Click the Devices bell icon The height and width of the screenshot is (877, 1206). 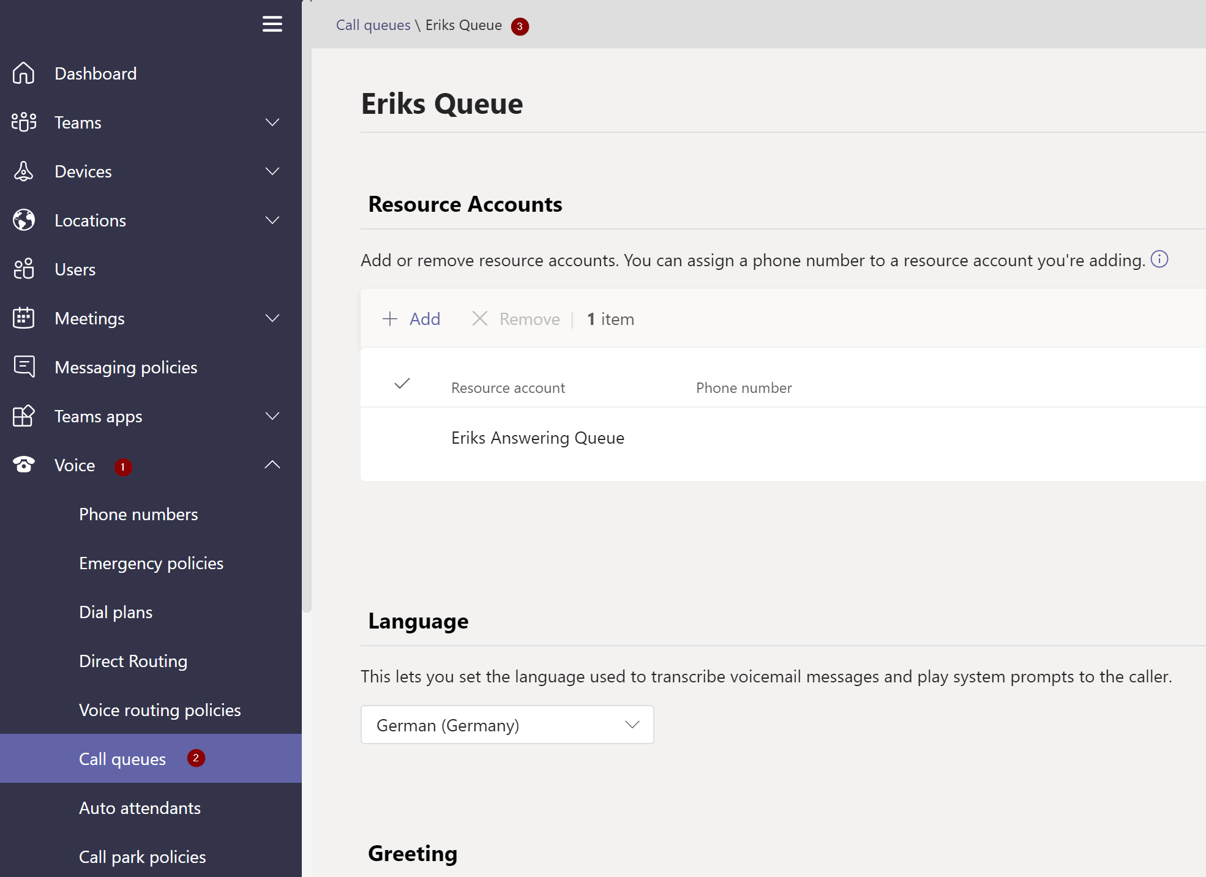click(23, 171)
